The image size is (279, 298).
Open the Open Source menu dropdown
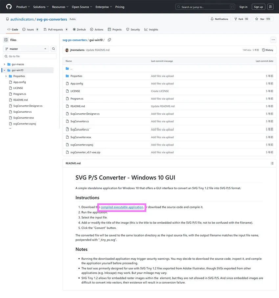point(82,7)
